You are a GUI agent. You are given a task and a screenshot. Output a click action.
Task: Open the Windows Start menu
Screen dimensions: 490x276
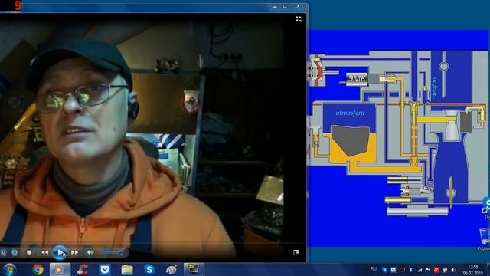[9, 269]
